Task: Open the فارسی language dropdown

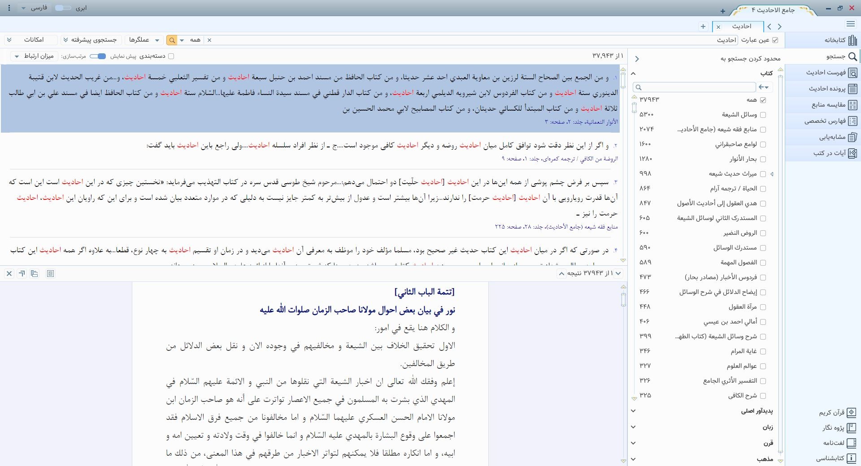Action: coord(34,8)
